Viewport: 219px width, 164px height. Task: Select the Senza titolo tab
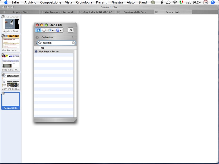173,12
